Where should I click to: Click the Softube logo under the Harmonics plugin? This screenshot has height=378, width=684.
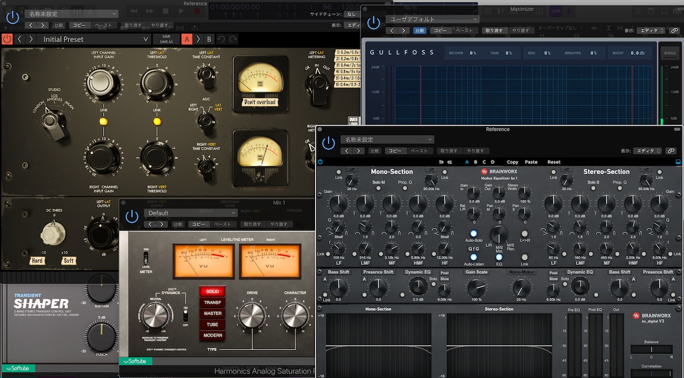136,361
